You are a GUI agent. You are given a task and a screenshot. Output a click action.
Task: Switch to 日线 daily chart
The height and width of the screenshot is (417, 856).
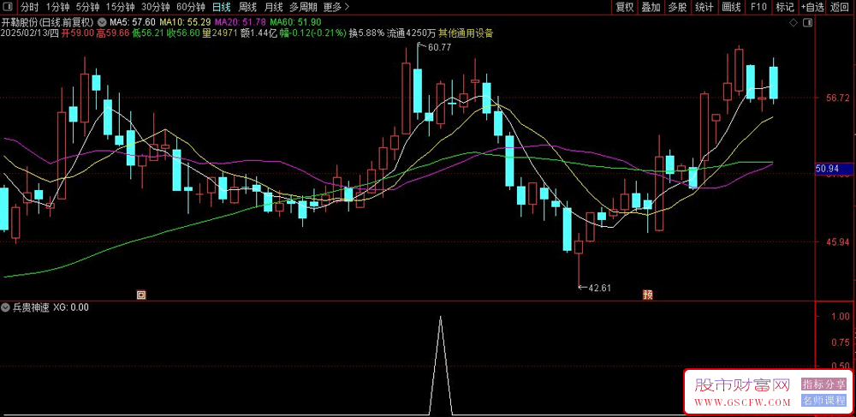(221, 7)
